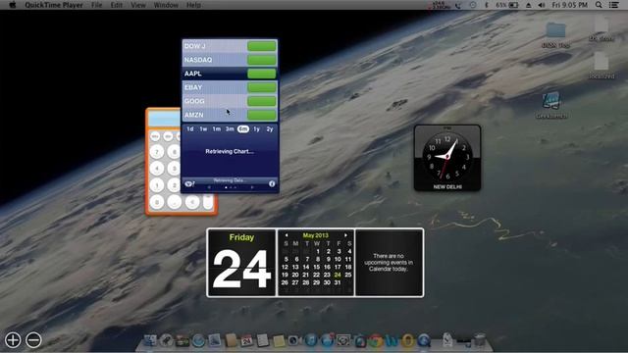The image size is (628, 353).
Task: Open the View menu
Action: (138, 5)
